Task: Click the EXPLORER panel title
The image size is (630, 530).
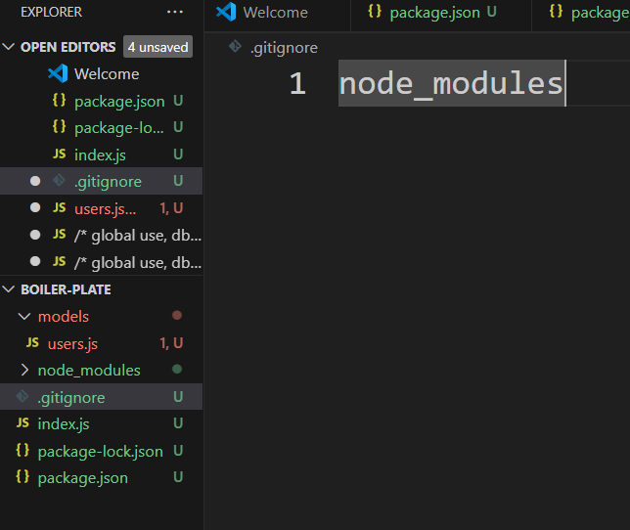Action: [52, 12]
